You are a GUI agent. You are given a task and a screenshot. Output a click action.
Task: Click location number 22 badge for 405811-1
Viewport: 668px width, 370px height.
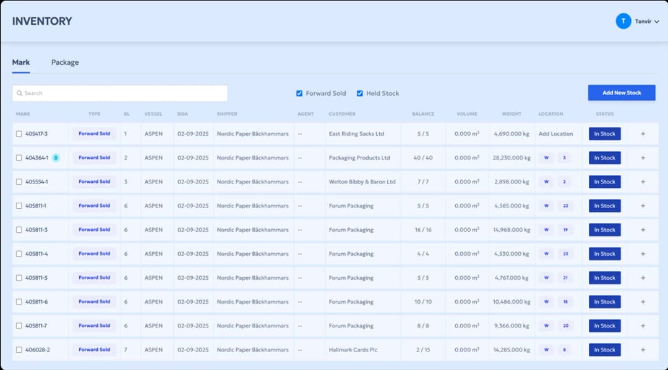click(x=565, y=206)
